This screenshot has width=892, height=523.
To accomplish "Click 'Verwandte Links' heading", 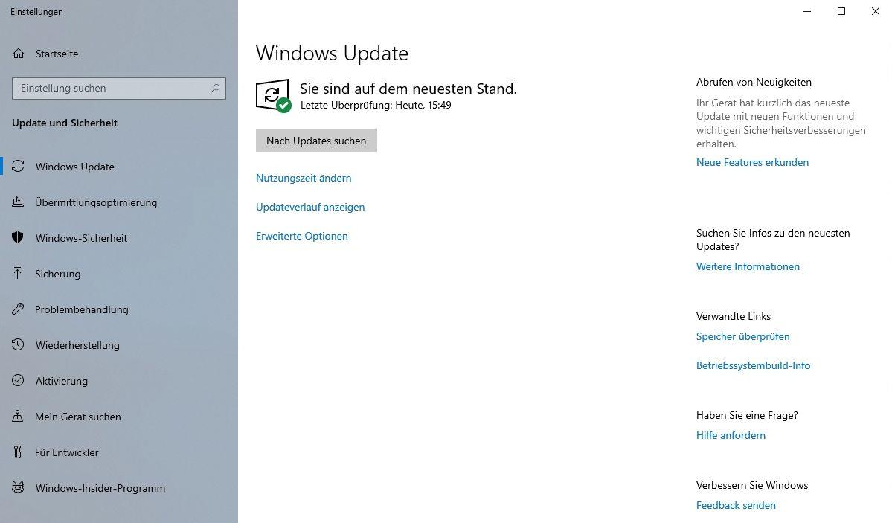I will pos(734,316).
